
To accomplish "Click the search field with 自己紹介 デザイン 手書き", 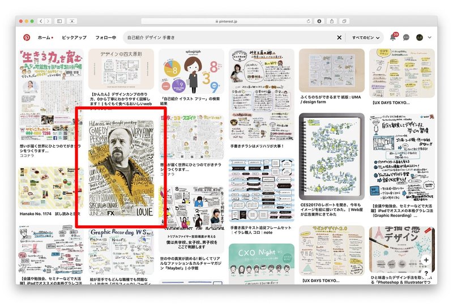I will click(x=230, y=37).
